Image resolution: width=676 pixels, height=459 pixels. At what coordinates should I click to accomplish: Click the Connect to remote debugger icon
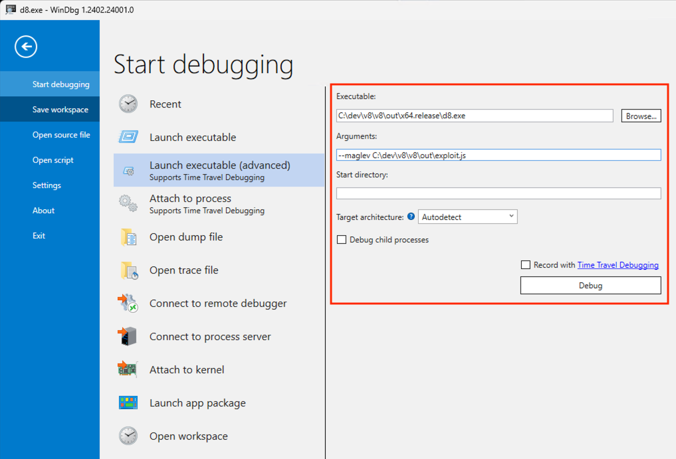pos(128,304)
